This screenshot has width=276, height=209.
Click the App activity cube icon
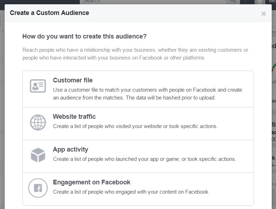click(x=38, y=155)
